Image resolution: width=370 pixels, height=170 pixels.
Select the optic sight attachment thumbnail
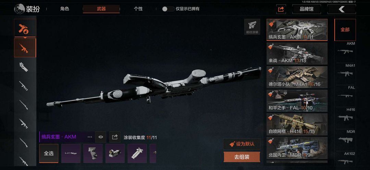click(115, 154)
